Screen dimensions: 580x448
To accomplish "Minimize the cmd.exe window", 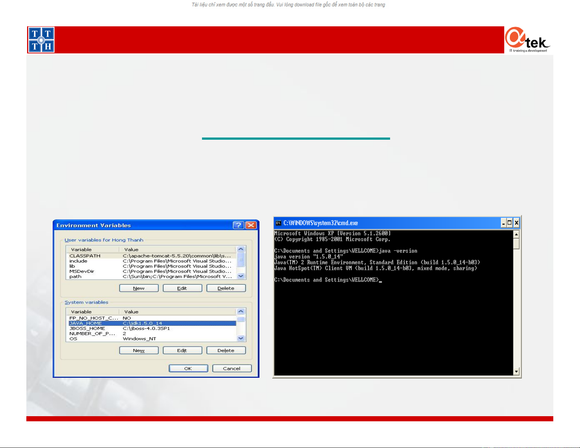I will [x=504, y=223].
